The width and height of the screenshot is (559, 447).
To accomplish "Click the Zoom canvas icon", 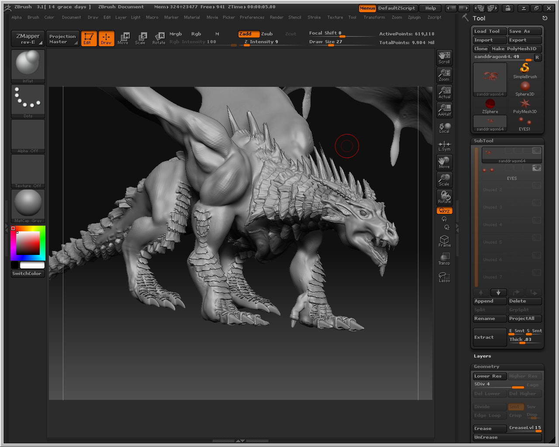I will point(444,75).
